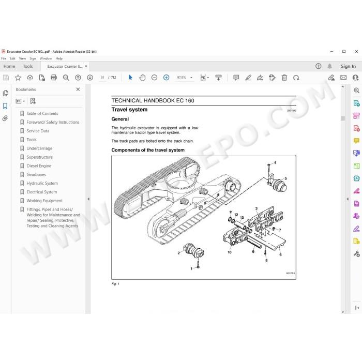Image resolution: width=362 pixels, height=362 pixels.
Task: Activate the hand pan tool
Action: pyautogui.click(x=142, y=78)
